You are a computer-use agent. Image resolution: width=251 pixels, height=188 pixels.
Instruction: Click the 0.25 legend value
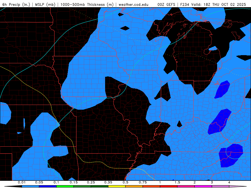click(x=91, y=182)
